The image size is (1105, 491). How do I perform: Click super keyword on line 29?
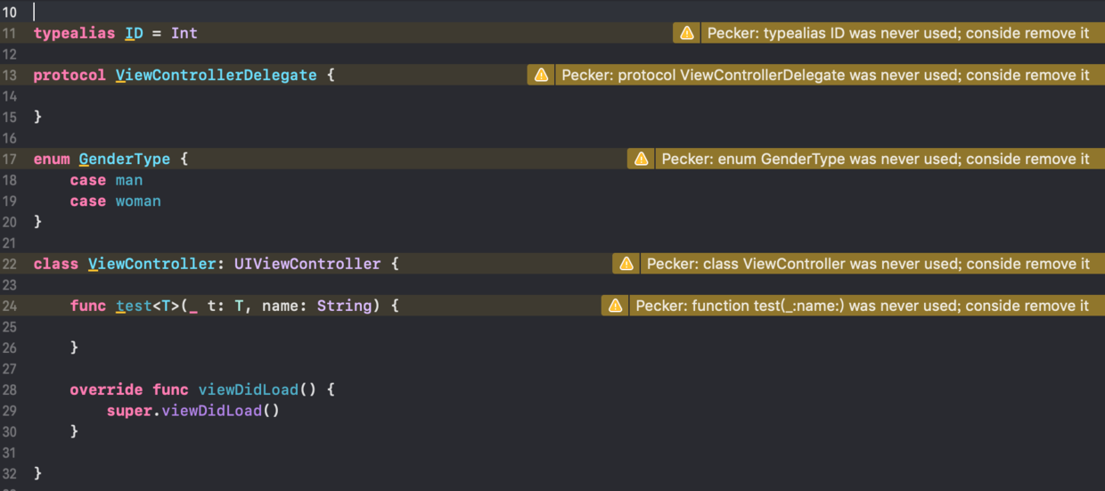(x=129, y=411)
